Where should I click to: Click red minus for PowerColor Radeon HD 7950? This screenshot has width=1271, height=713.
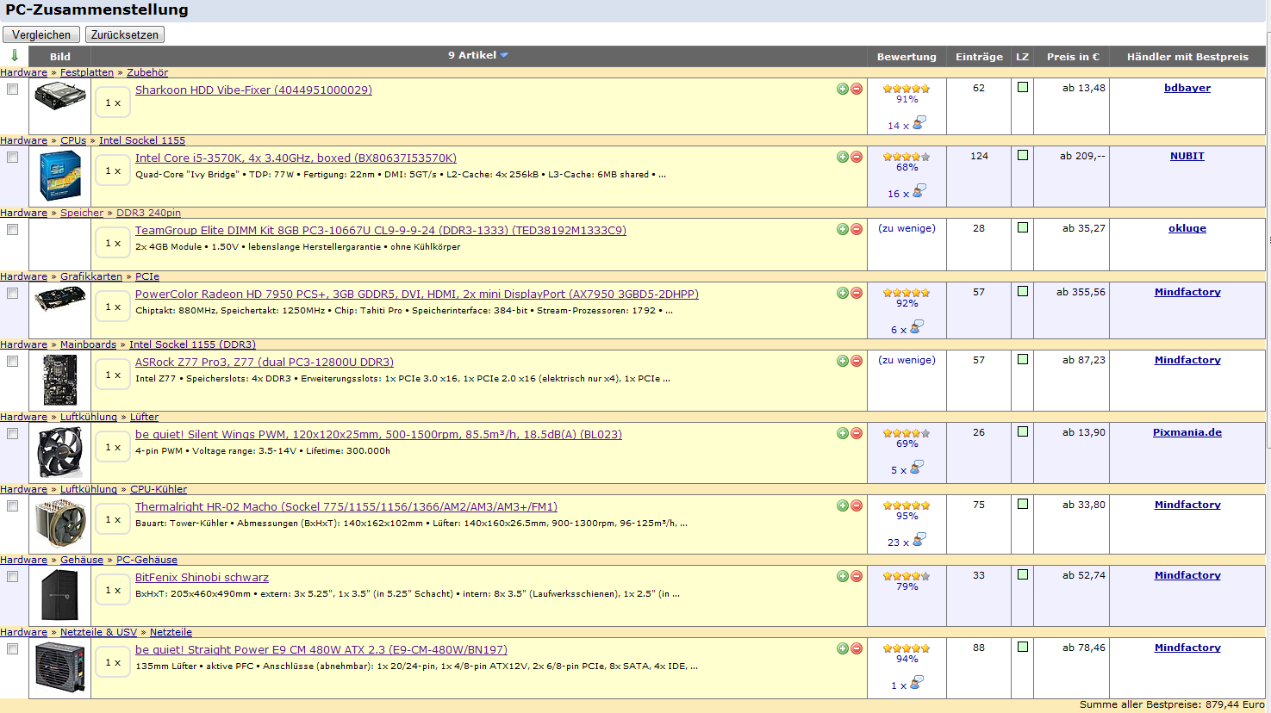(857, 293)
